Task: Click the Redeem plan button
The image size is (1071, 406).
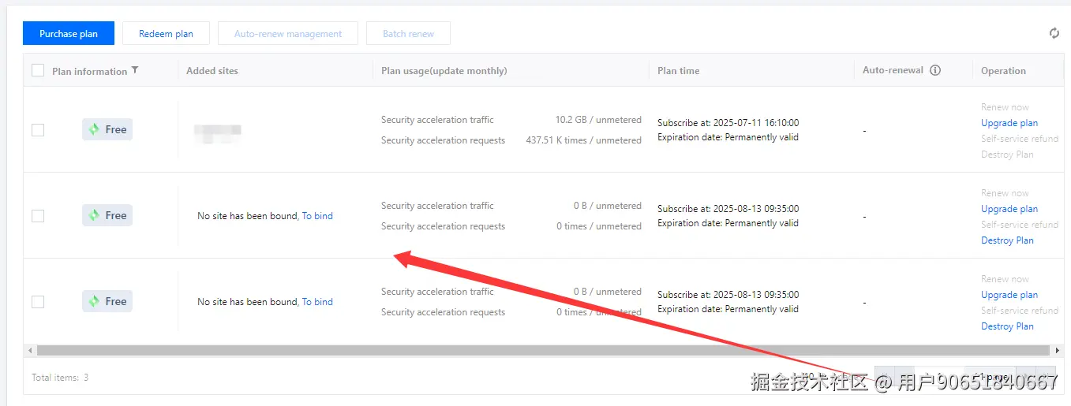Action: [166, 33]
